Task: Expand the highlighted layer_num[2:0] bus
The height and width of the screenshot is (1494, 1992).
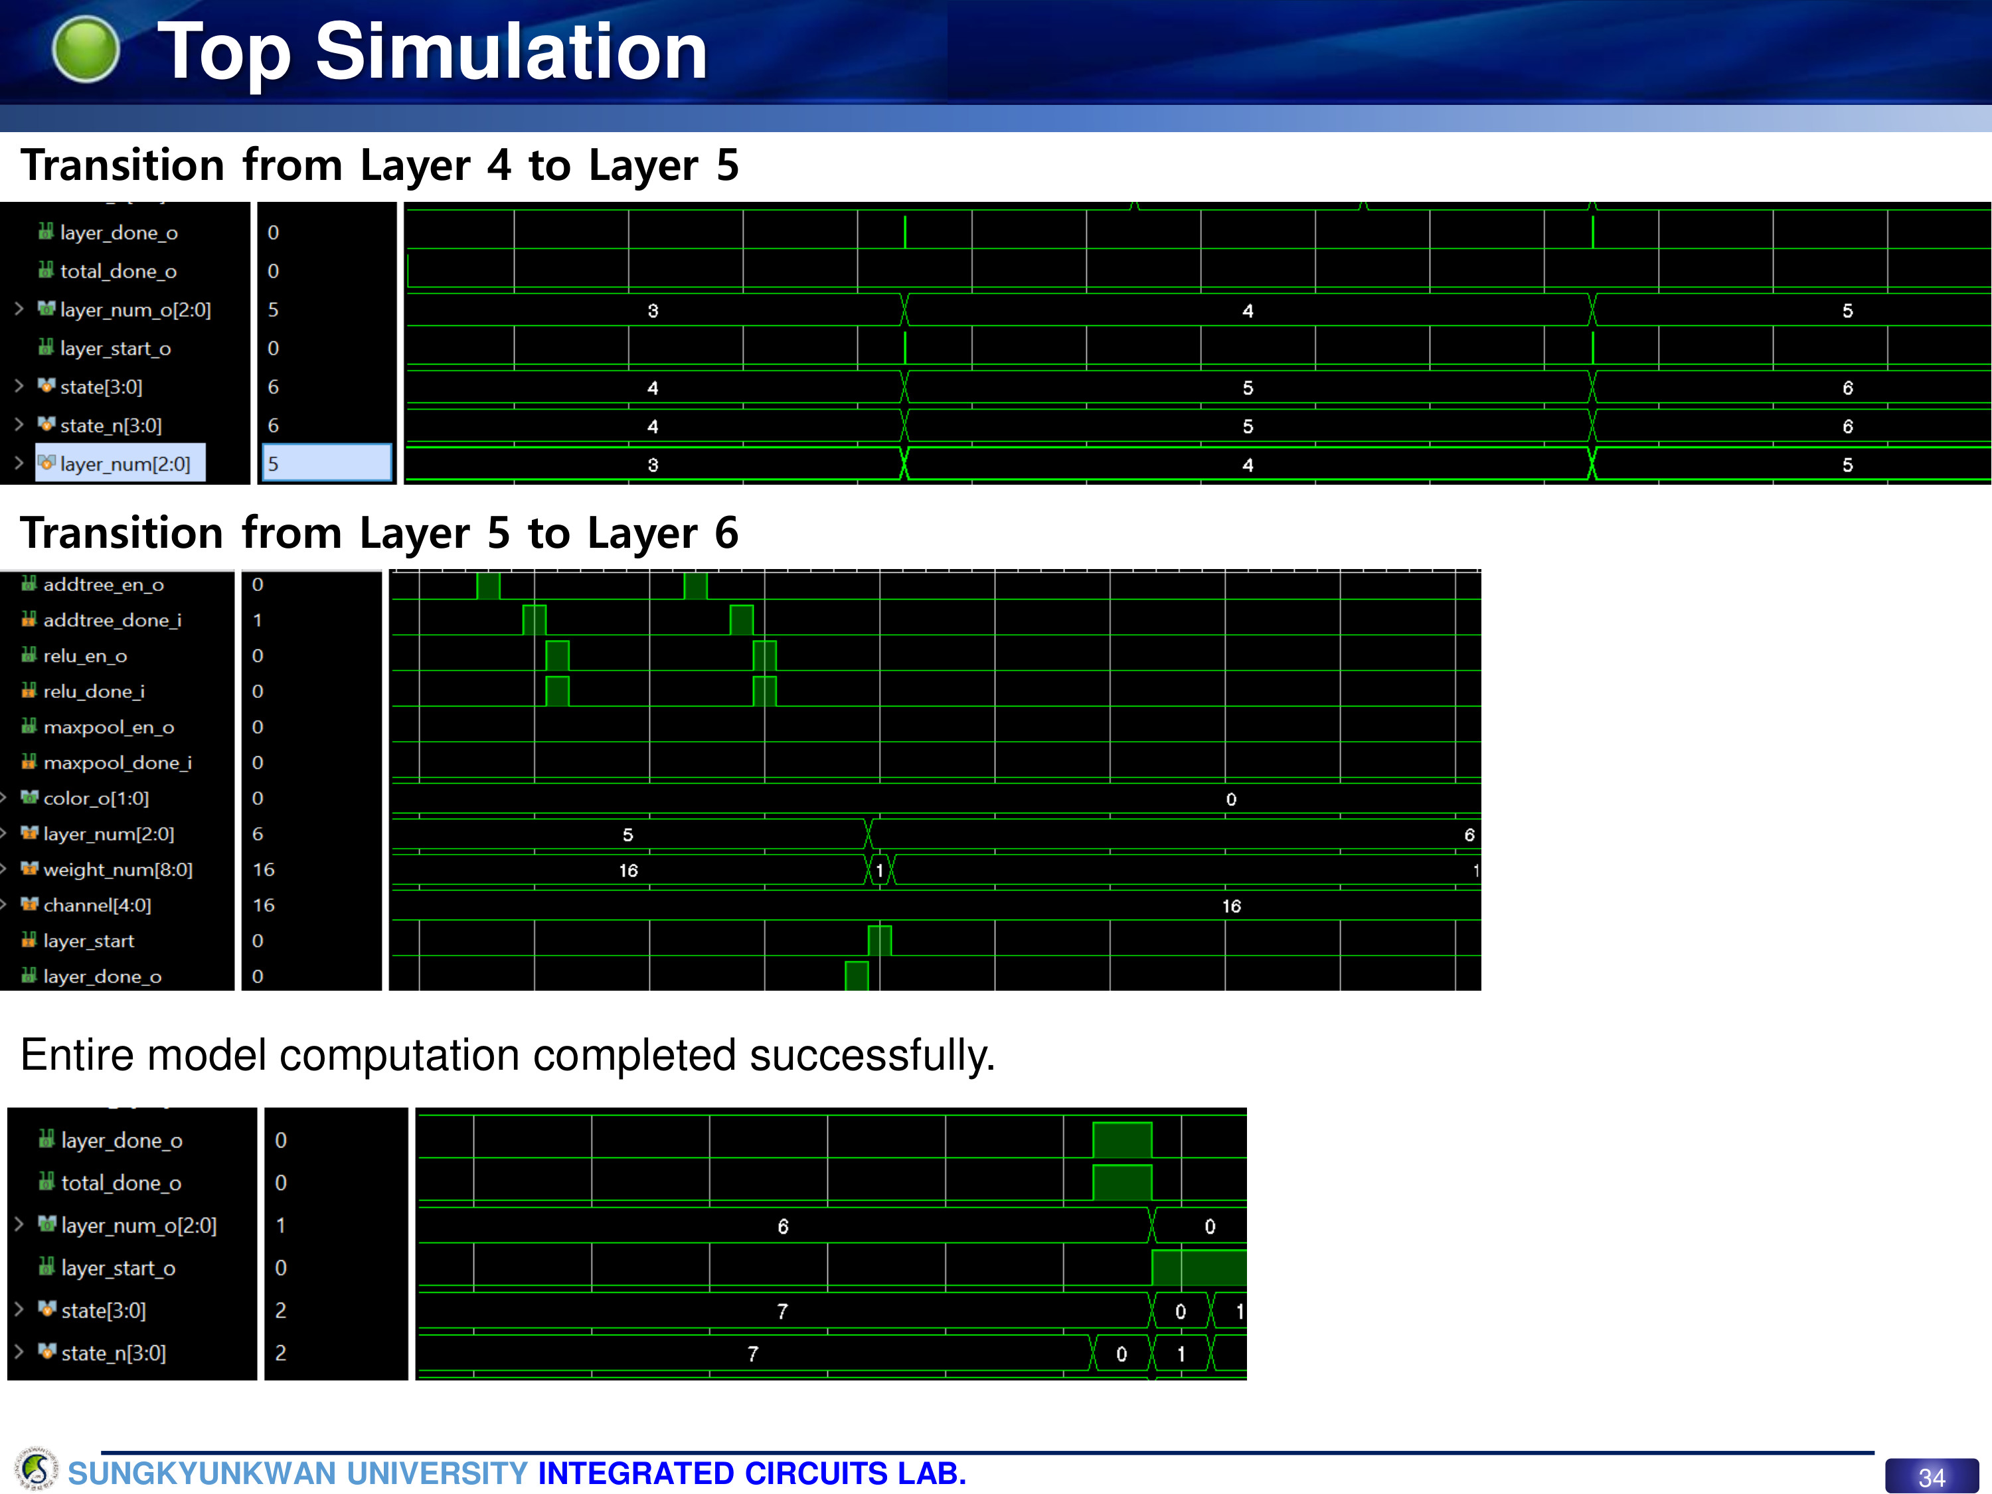Action: pos(19,463)
